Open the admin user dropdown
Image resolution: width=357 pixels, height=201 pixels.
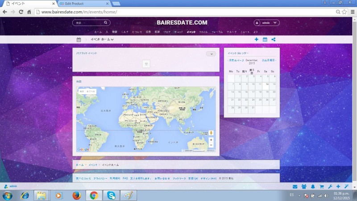(x=266, y=23)
